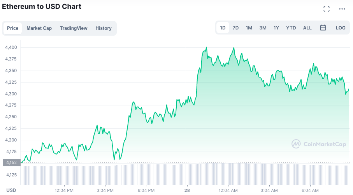Select the 3M time range
The width and height of the screenshot is (353, 195).
tap(263, 28)
